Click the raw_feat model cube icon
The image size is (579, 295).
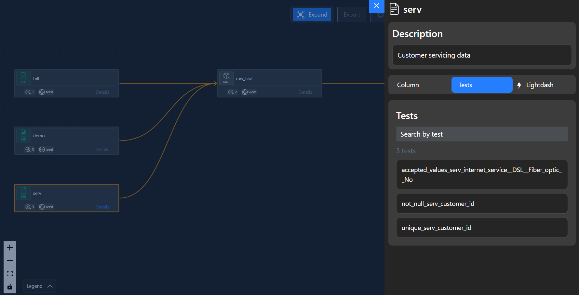[x=226, y=76]
